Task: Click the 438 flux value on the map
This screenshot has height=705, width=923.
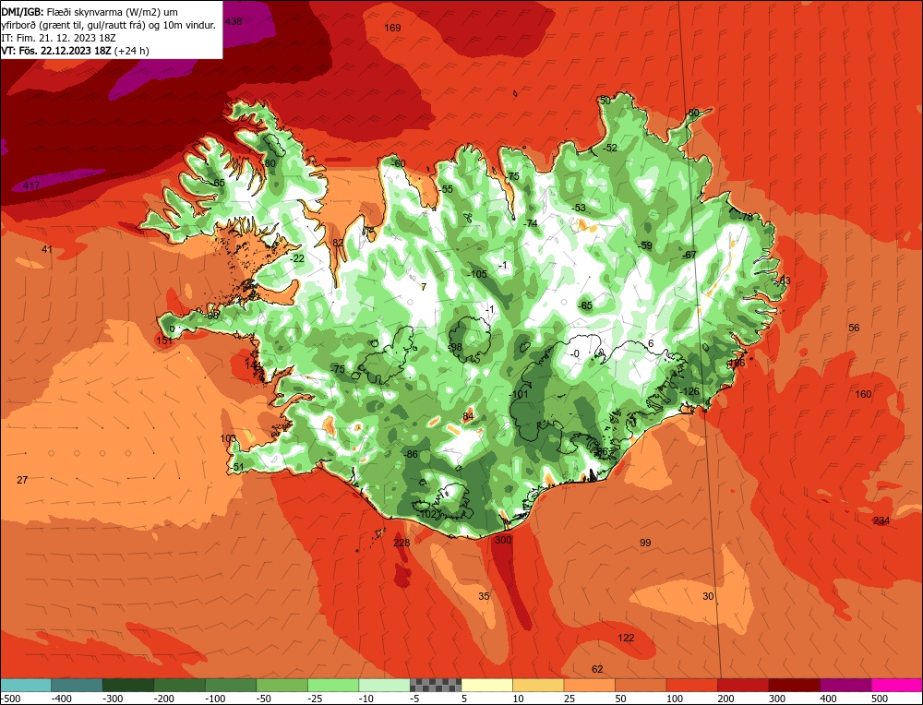Action: (x=234, y=22)
